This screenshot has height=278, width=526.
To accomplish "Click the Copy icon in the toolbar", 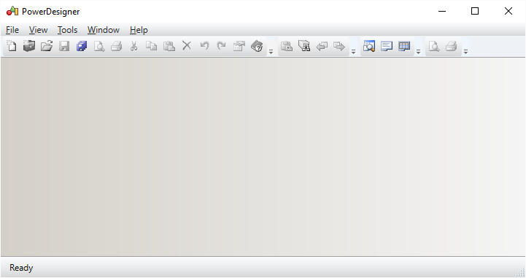I will point(151,46).
